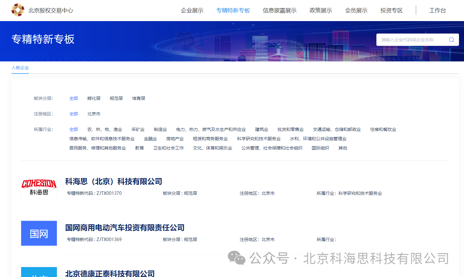Filter the region by 北京市
Viewport: 464px width, 277px height.
coord(94,114)
